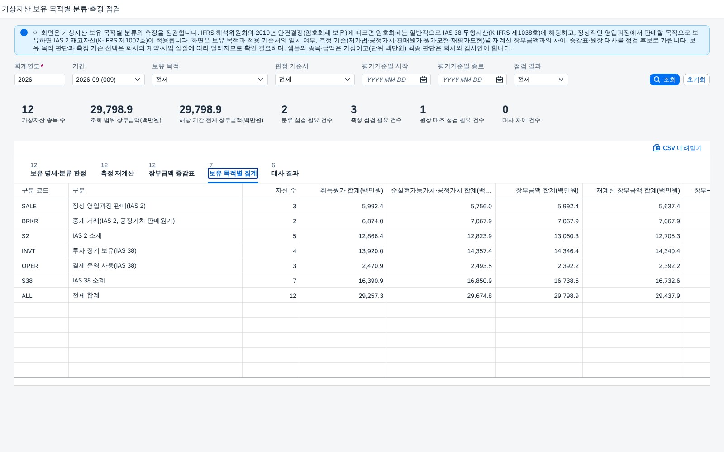Click the 가상자산 종목 수 KPI value 12
This screenshot has width=724, height=452.
pyautogui.click(x=28, y=109)
